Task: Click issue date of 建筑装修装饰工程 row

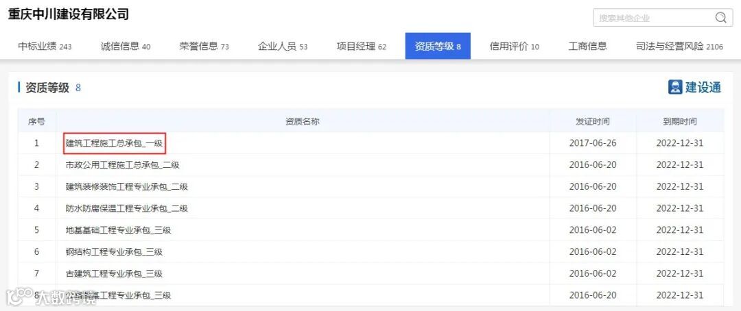Action: point(593,186)
